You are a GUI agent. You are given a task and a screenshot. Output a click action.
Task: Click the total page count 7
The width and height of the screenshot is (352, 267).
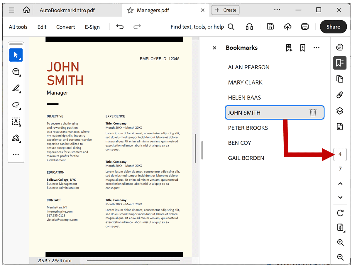[x=340, y=169]
